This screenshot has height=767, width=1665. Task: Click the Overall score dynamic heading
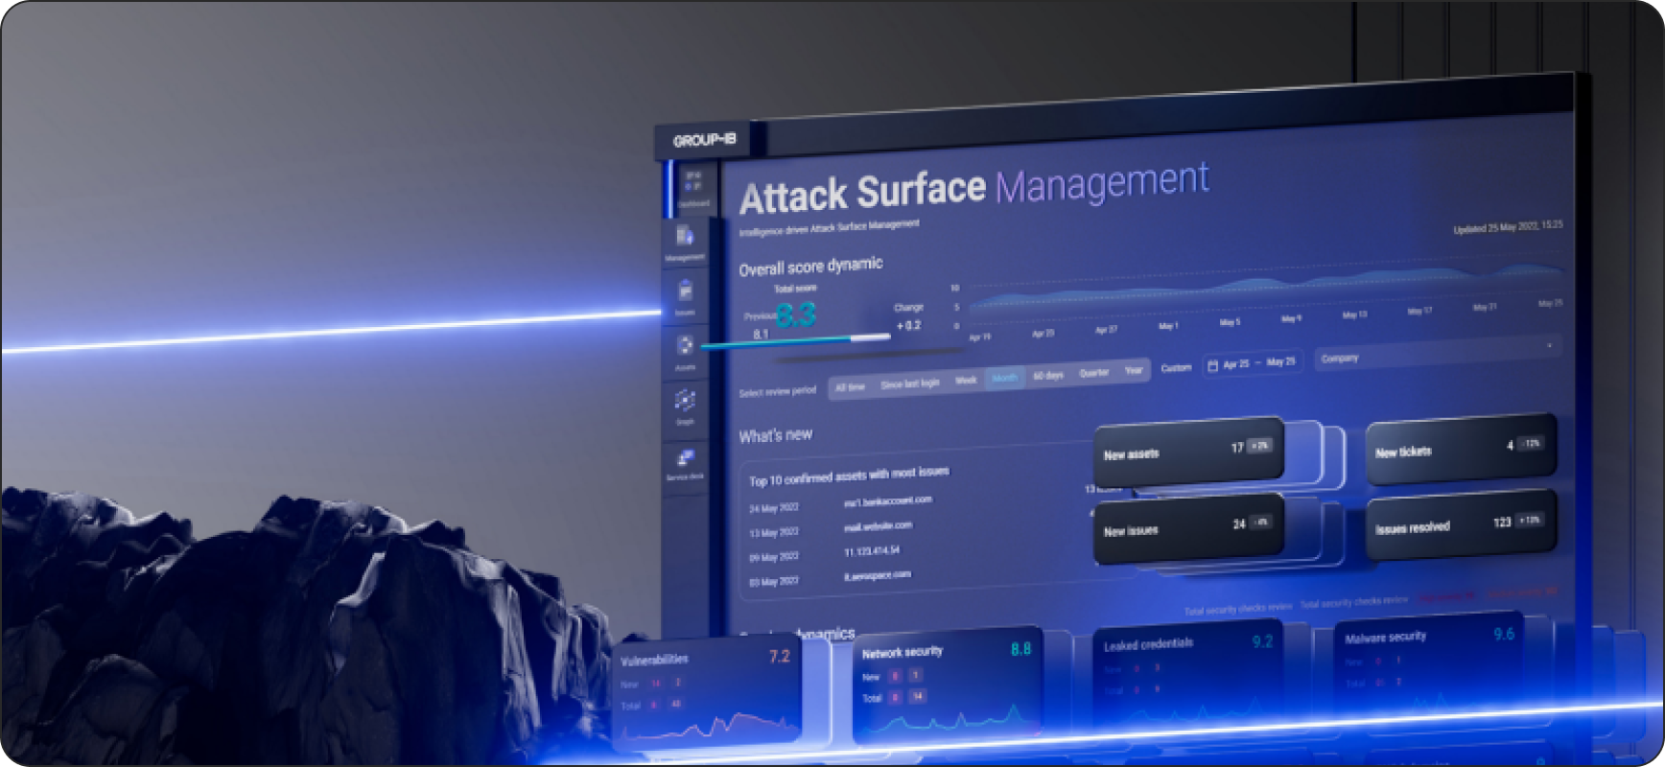[810, 267]
